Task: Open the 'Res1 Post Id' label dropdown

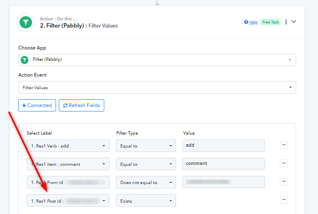Action: point(68,201)
